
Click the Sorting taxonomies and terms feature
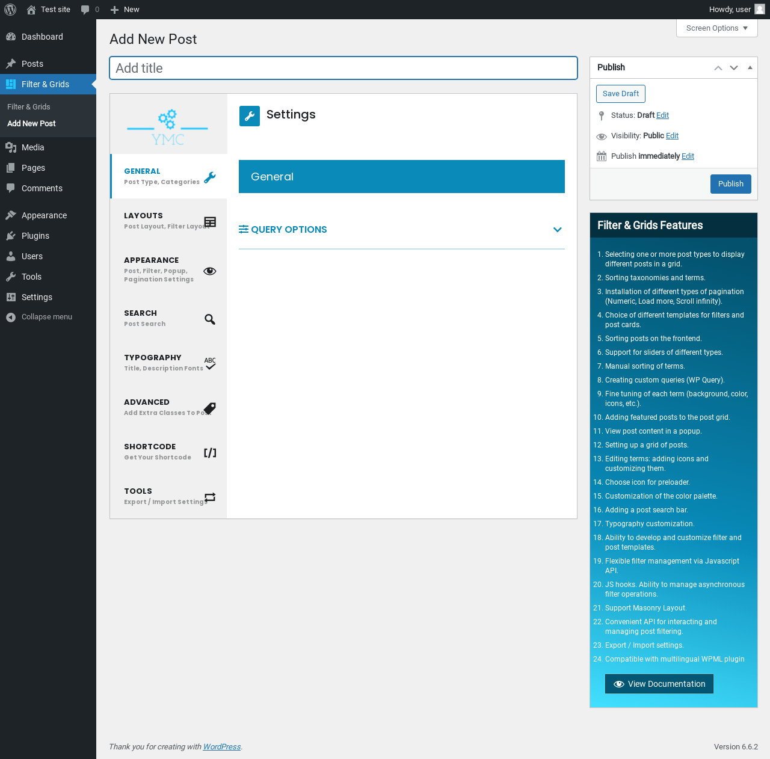[x=655, y=278]
